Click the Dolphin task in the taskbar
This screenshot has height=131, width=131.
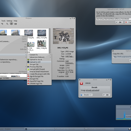(x=12, y=129)
